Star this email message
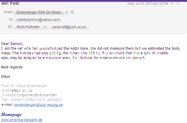The image size is (187, 123). point(178,4)
